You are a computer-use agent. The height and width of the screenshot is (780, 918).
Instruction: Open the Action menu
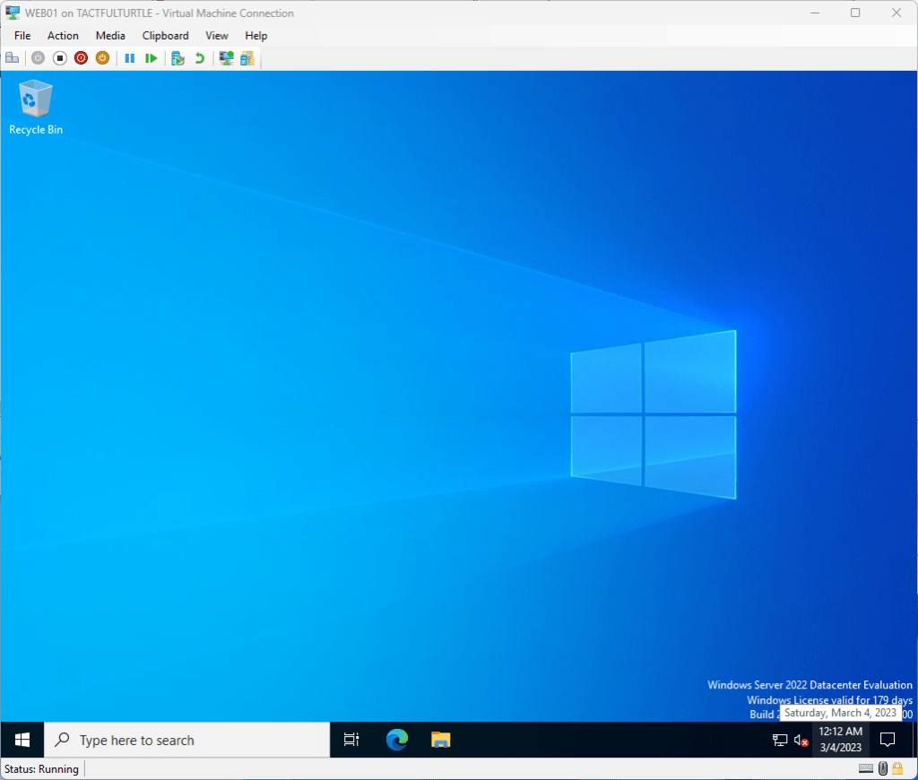63,36
